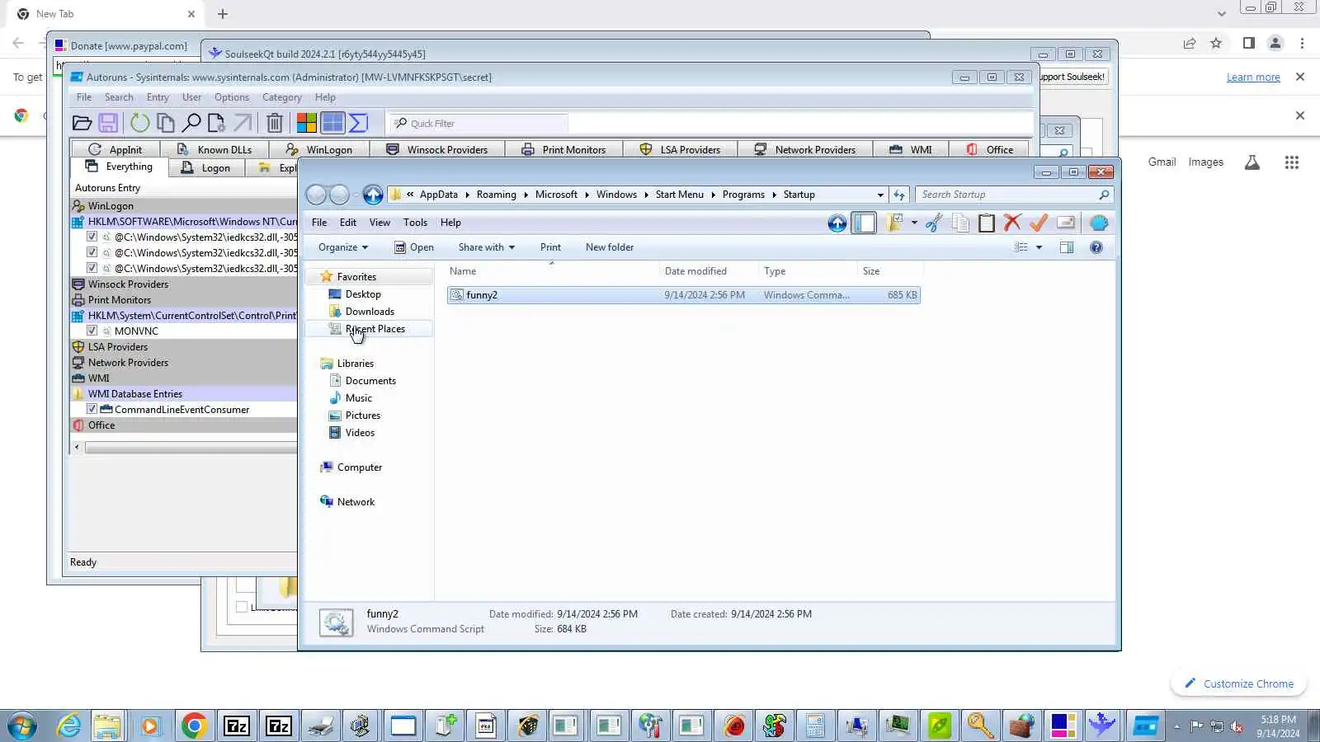The height and width of the screenshot is (742, 1320).
Task: Open Google Chrome from the taskbar
Action: click(194, 726)
